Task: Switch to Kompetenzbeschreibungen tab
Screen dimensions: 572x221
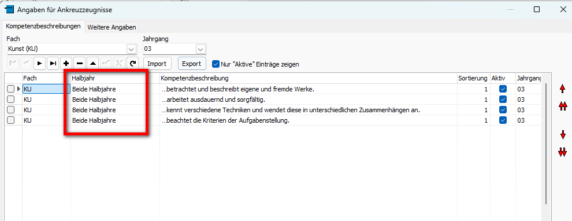Action: pos(43,26)
